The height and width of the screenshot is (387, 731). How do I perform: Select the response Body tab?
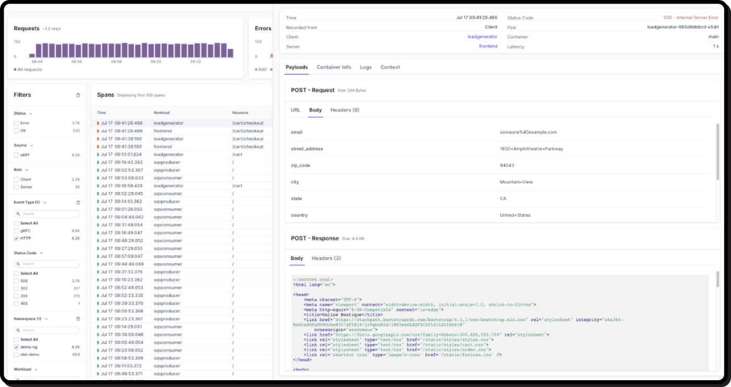[297, 258]
